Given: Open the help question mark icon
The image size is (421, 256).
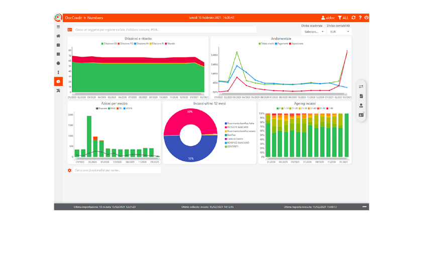Looking at the screenshot, I should [360, 18].
